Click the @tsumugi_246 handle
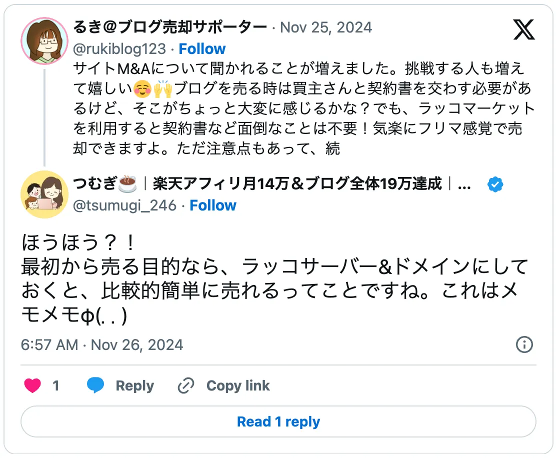Screen dimensions: 556x458 [123, 205]
